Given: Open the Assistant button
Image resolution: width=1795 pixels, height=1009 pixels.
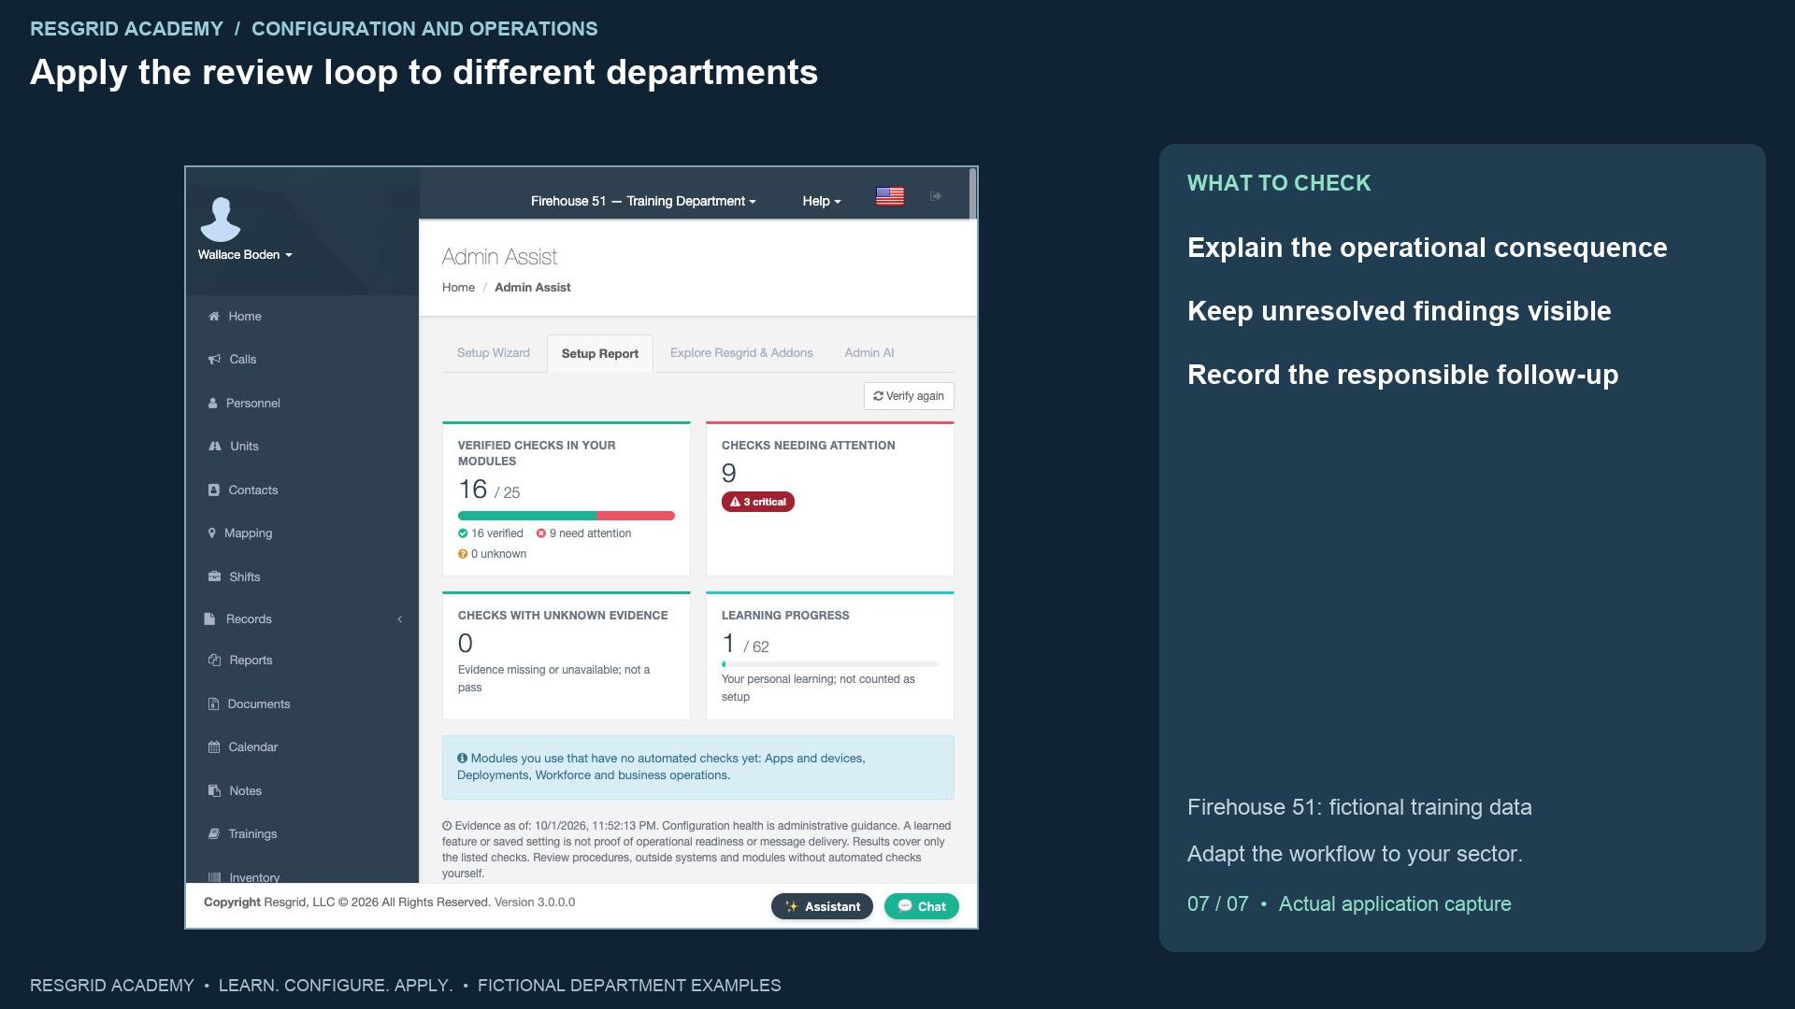Looking at the screenshot, I should point(822,907).
